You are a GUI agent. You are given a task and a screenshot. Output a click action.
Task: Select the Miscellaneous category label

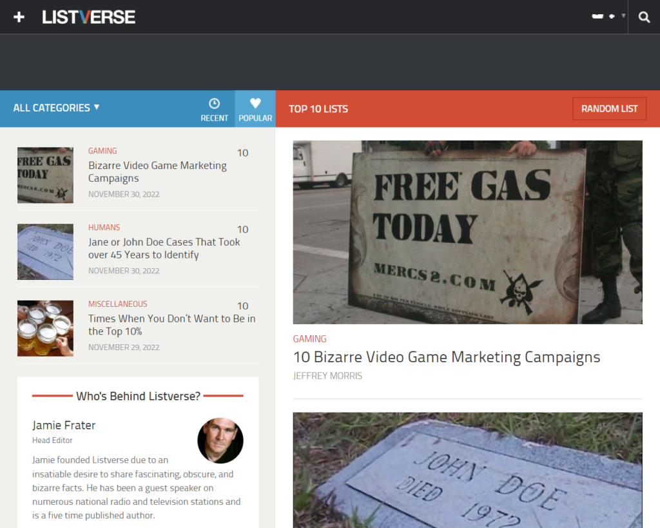pos(117,304)
